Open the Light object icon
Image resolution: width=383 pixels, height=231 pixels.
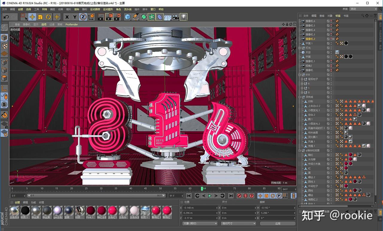(184, 17)
